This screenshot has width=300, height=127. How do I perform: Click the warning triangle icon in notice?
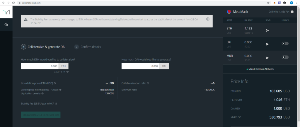(26, 20)
